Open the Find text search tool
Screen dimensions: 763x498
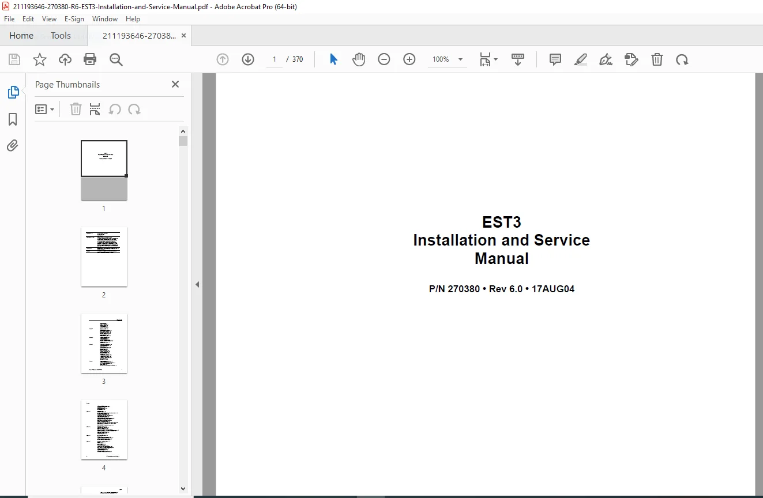click(116, 59)
